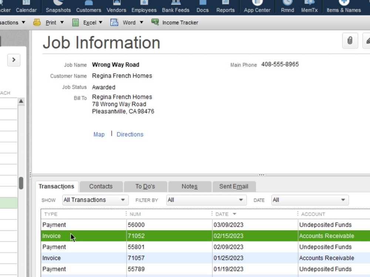
Task: Switch to the Sent Email tab
Action: tap(233, 187)
